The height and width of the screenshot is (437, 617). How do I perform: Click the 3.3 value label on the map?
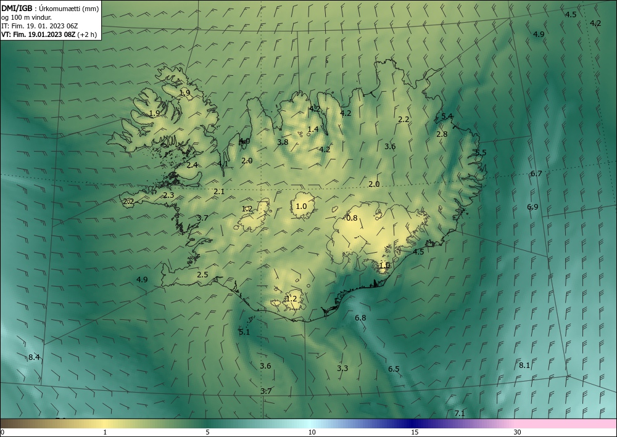(342, 368)
